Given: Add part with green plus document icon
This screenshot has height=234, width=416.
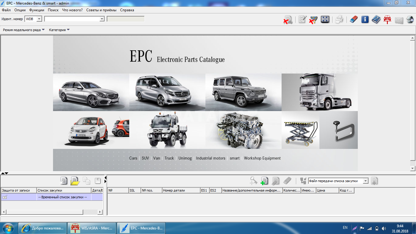Looking at the screenshot, I should (x=264, y=181).
